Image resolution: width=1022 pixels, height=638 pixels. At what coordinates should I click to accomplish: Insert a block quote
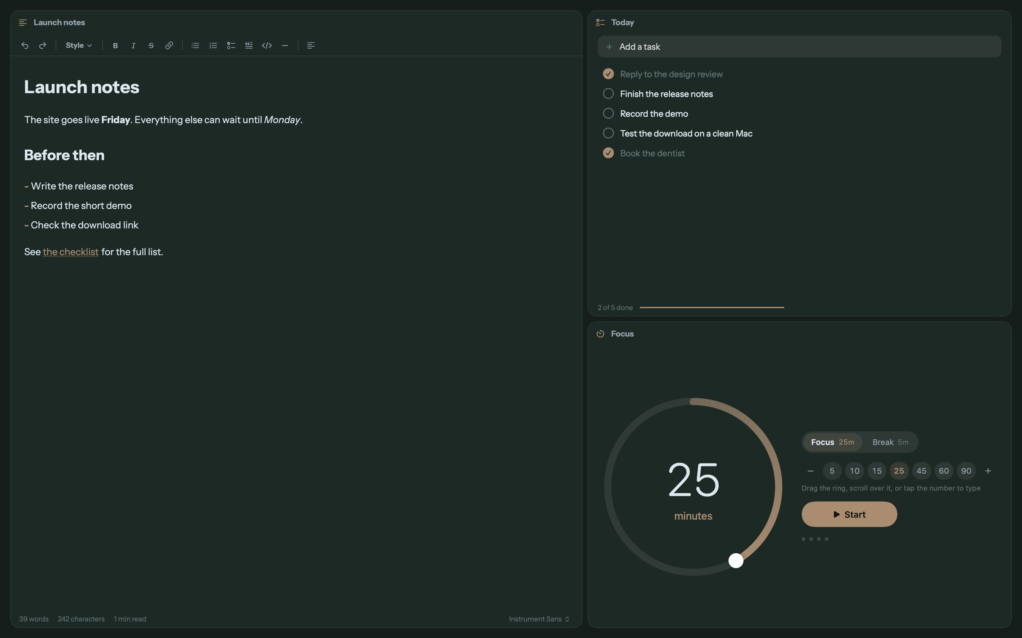point(249,46)
